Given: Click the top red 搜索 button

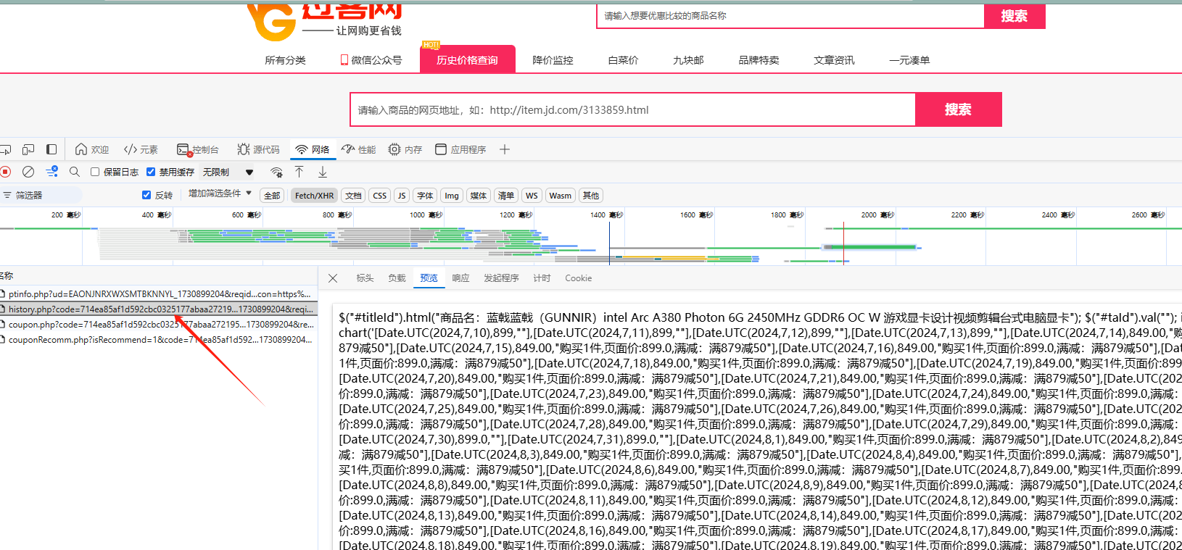Looking at the screenshot, I should (x=1014, y=16).
